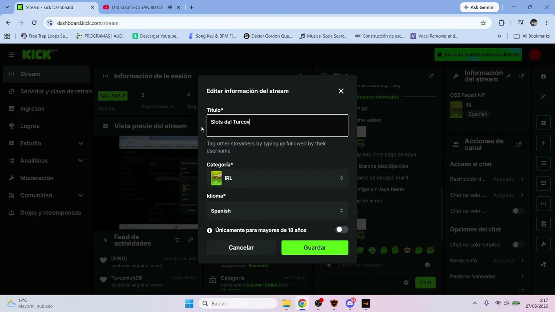Pop out the Información del stream panel

pos(522,76)
